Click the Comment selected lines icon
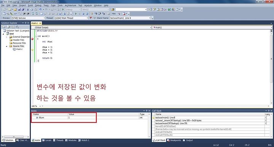This screenshot has width=274, height=147. click(33, 14)
